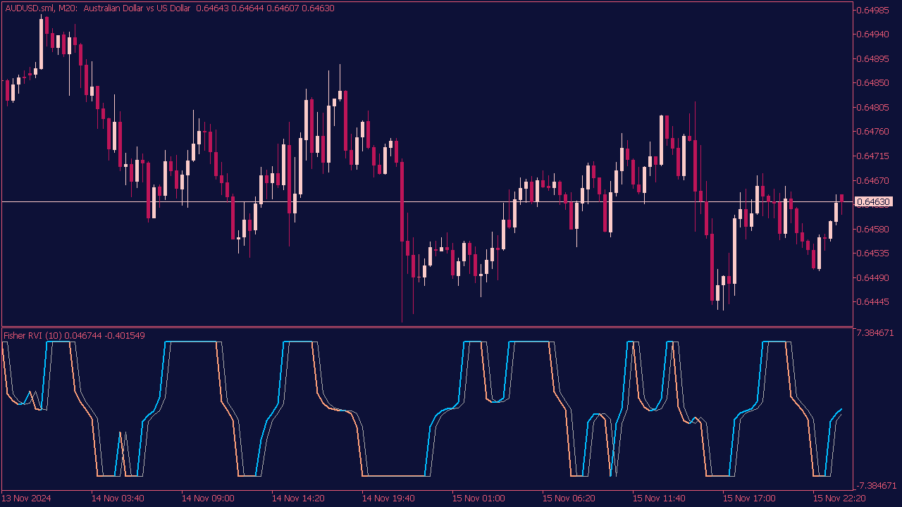The height and width of the screenshot is (507, 902).
Task: Click the price axis label 0.64850
Action: point(872,83)
